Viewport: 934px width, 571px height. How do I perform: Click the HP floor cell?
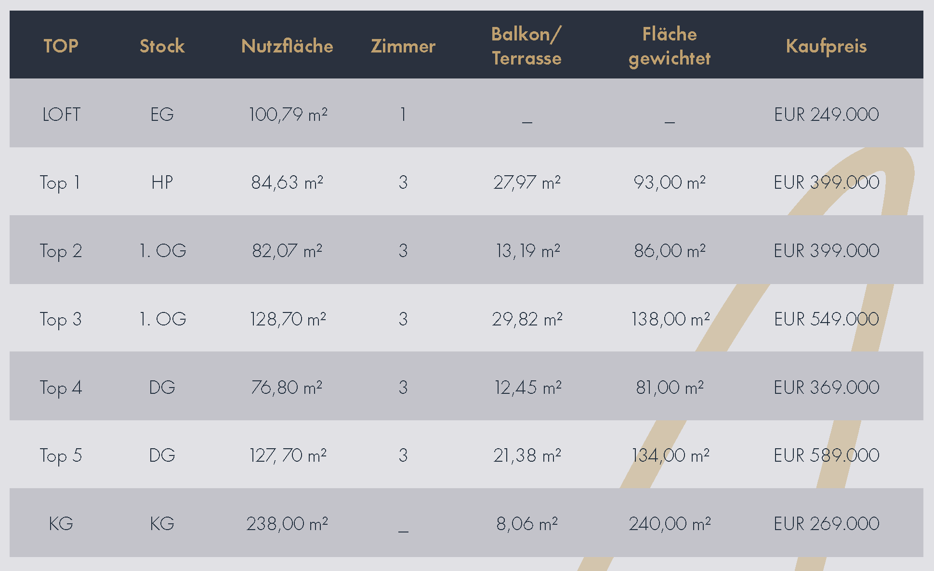coord(162,182)
